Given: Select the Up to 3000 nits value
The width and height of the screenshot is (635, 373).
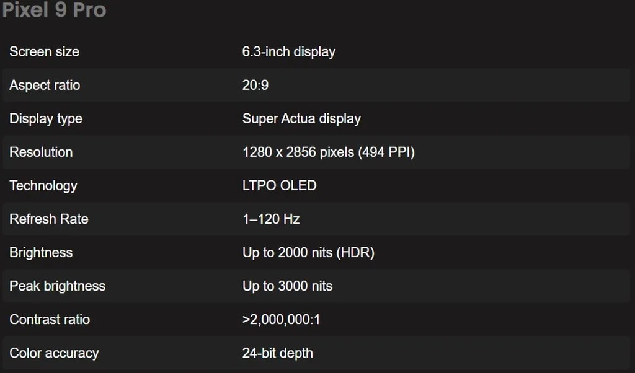Looking at the screenshot, I should point(287,286).
